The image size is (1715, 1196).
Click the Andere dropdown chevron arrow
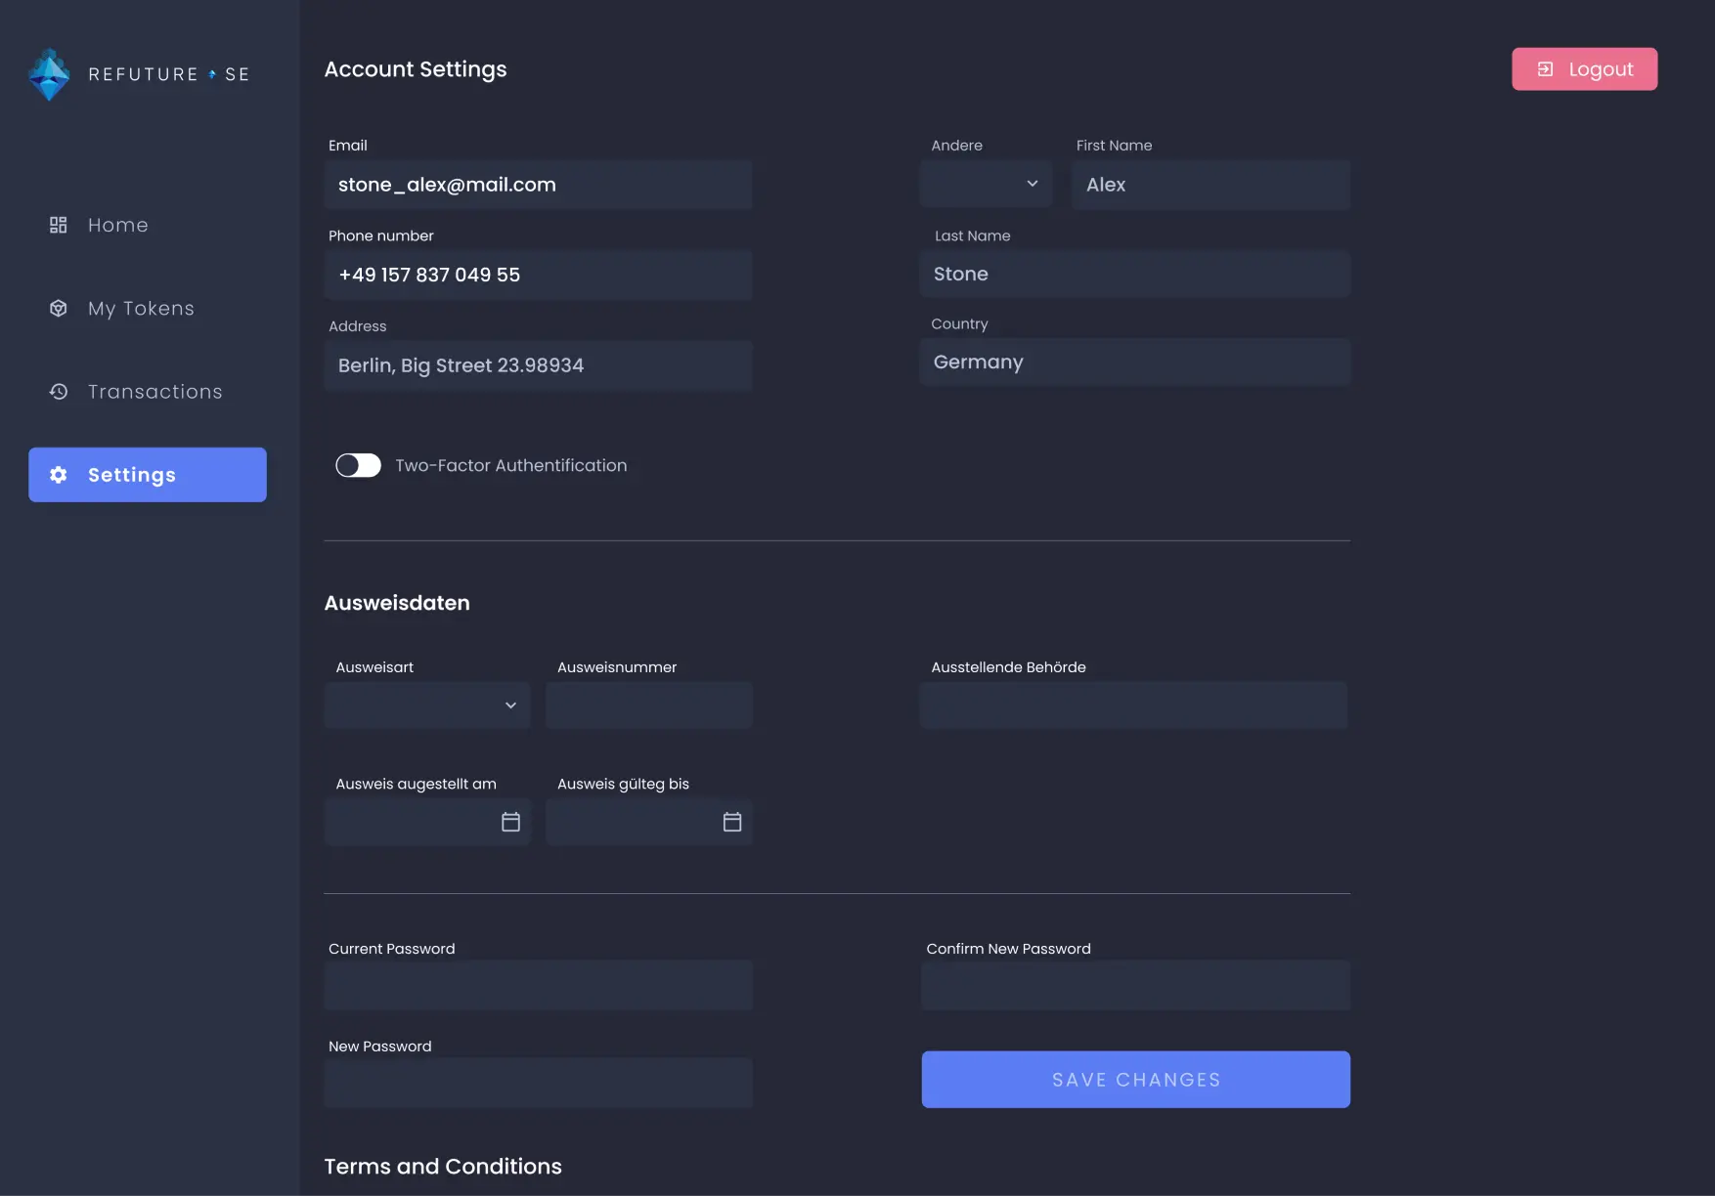(x=1033, y=184)
